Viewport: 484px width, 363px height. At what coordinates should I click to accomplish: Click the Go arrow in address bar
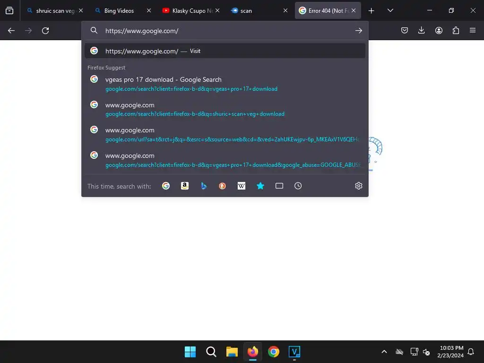click(x=358, y=31)
